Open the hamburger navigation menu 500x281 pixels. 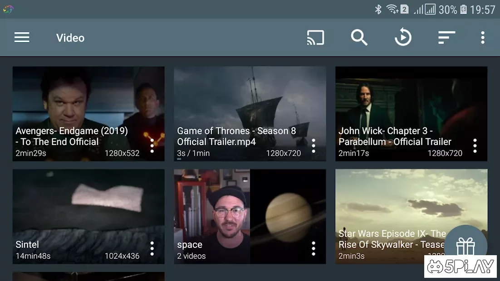(x=22, y=38)
